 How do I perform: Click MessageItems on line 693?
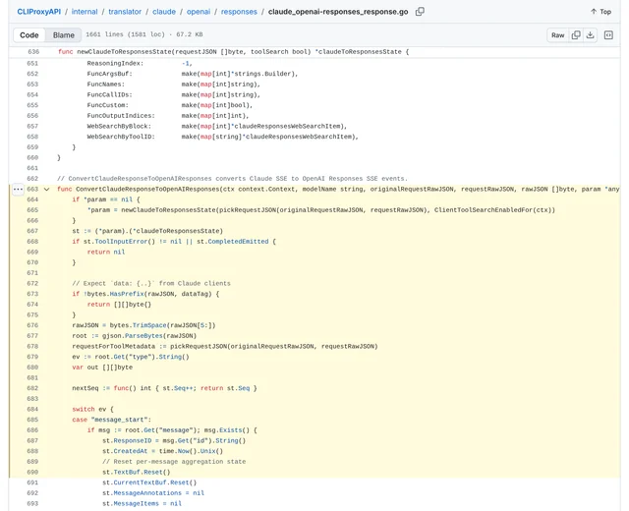click(136, 503)
